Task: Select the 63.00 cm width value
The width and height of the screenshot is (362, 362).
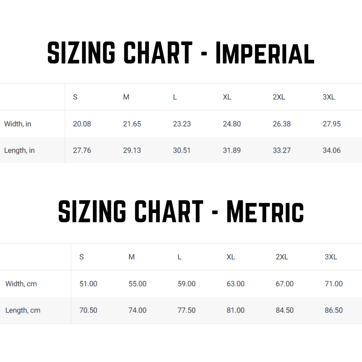Action: (235, 284)
